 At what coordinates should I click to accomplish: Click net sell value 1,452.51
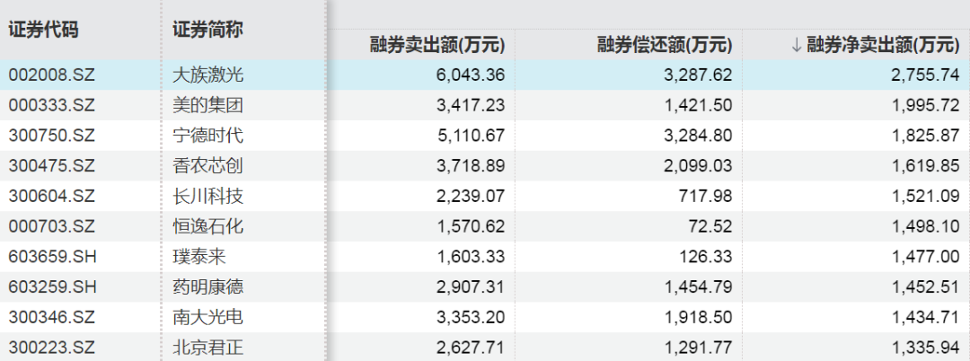[925, 287]
